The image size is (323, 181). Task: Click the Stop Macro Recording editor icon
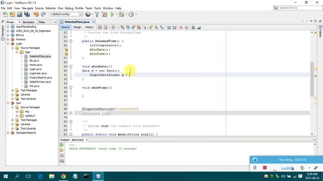[x=186, y=27]
